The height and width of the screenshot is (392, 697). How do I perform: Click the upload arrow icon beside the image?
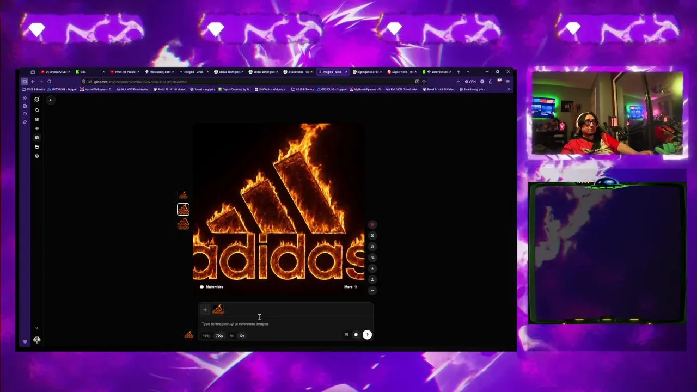[x=372, y=279]
